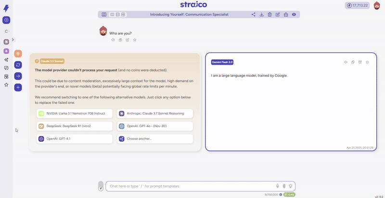Delete the chat with the trash icon

[269, 14]
